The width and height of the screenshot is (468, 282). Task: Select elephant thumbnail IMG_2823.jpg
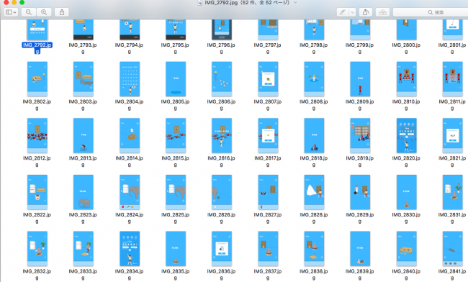pos(84,192)
